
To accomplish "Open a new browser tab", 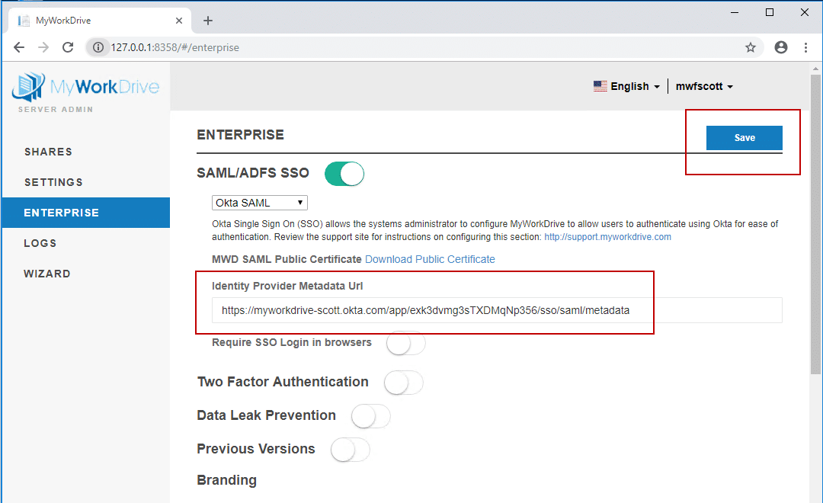I will pos(208,21).
